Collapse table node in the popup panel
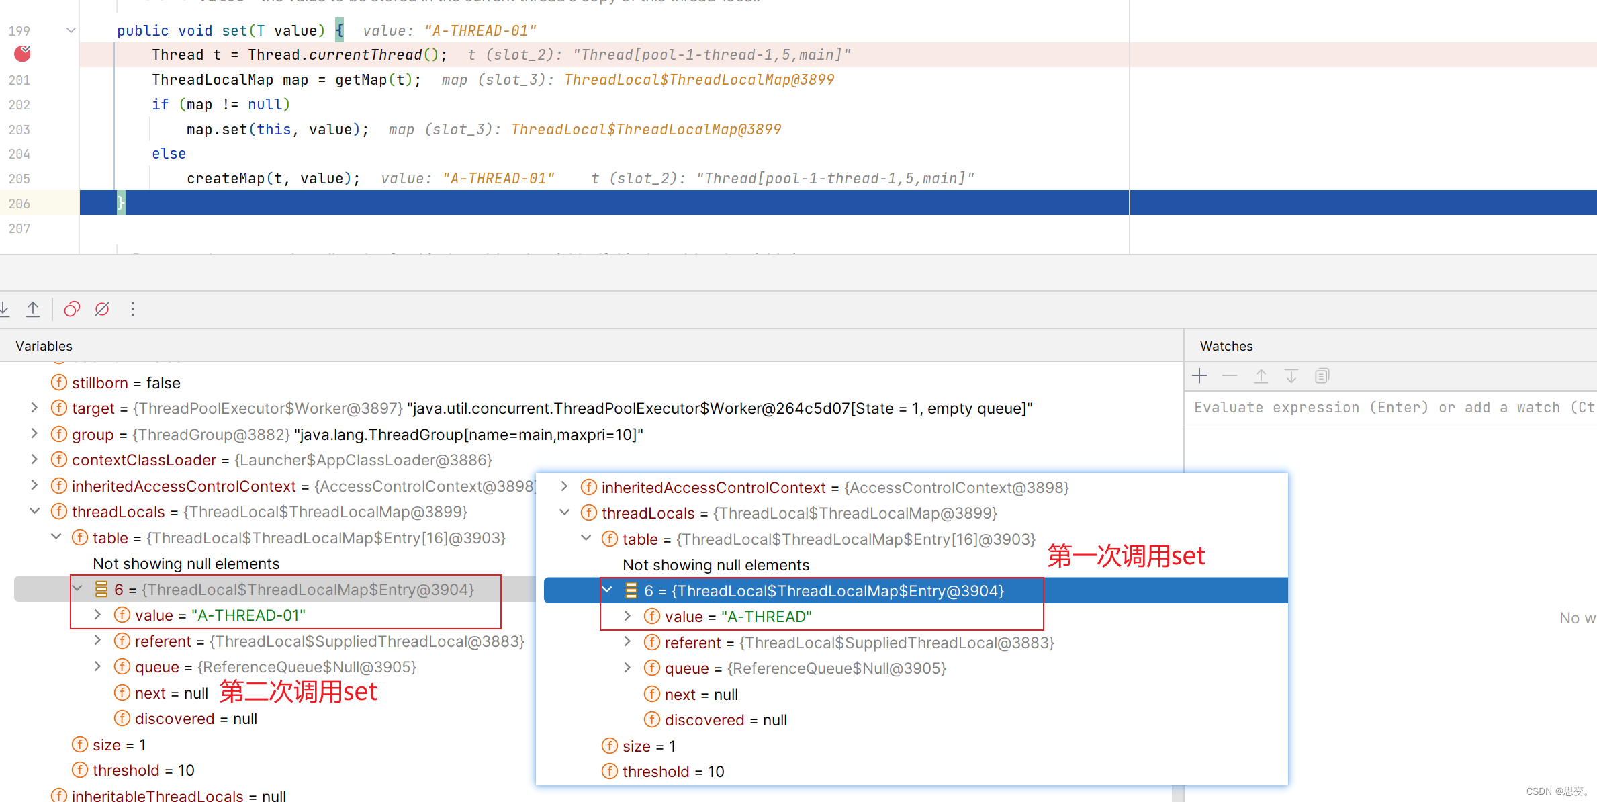Viewport: 1597px width, 802px height. pyautogui.click(x=586, y=539)
